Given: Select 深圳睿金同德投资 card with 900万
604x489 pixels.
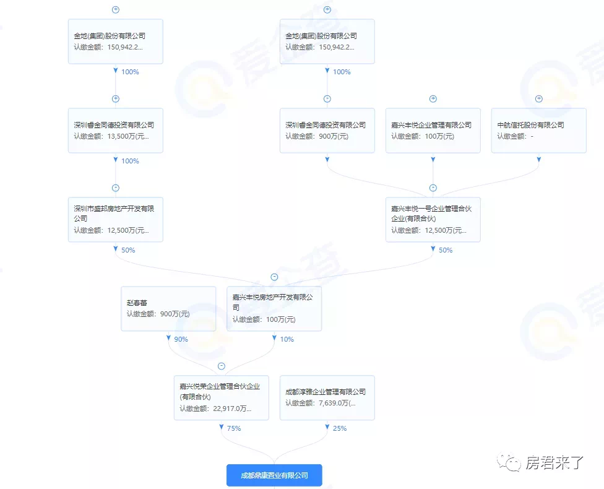Looking at the screenshot, I should [x=327, y=130].
